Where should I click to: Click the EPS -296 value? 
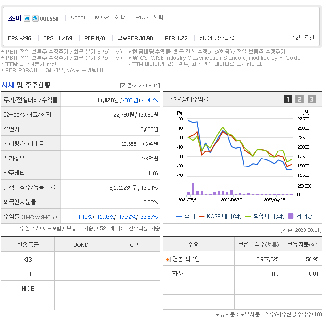19,38
